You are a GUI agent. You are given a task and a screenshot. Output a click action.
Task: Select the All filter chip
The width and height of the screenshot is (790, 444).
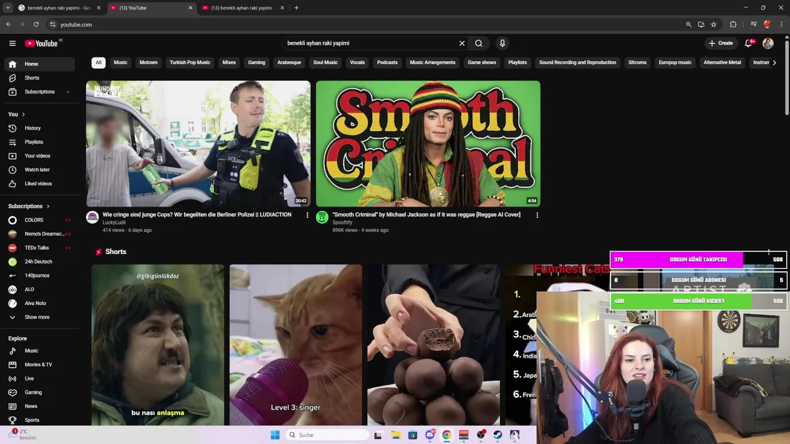pos(98,62)
